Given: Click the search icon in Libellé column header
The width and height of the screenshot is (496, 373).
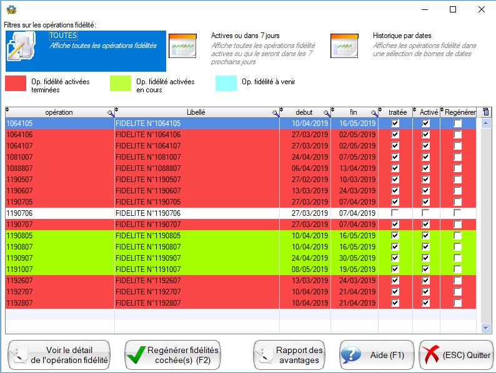Looking at the screenshot, I should click(x=275, y=113).
